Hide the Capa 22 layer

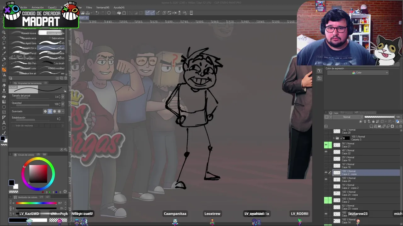click(326, 152)
